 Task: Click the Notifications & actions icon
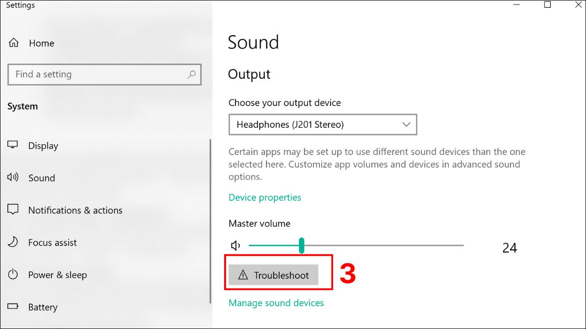pos(13,210)
